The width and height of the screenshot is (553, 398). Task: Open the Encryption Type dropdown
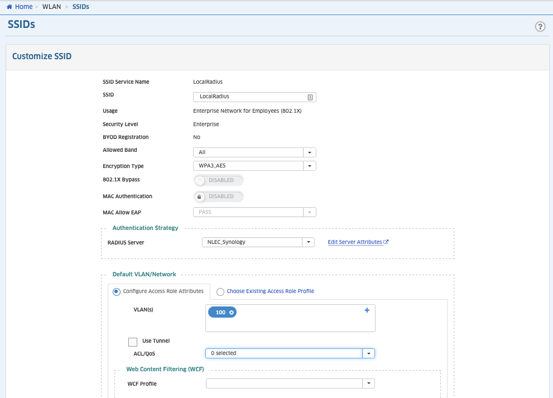pos(310,166)
